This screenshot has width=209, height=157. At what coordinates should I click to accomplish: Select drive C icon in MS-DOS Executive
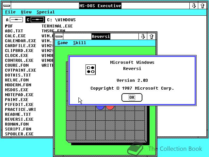click(35, 20)
